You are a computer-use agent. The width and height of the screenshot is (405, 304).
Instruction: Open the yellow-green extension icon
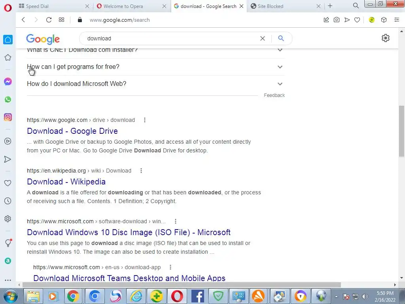click(372, 20)
